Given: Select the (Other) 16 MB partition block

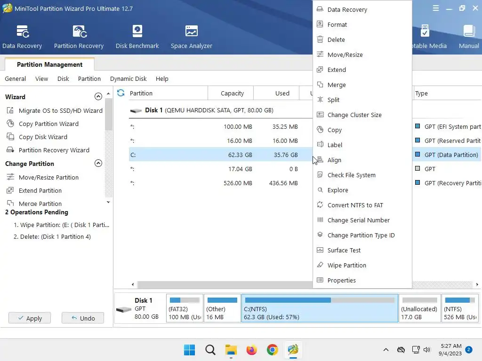Looking at the screenshot, I should pos(222,308).
